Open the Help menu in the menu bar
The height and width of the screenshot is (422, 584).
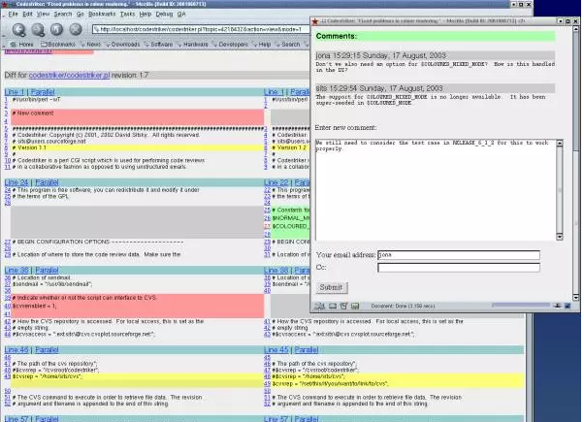146,14
